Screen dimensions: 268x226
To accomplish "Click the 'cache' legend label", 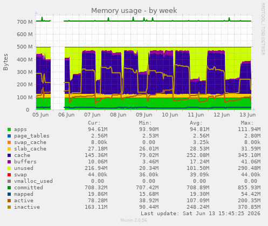I will [22, 155].
